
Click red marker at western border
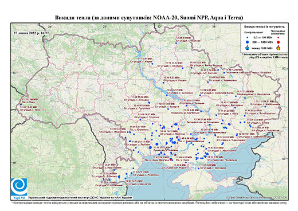[21, 104]
